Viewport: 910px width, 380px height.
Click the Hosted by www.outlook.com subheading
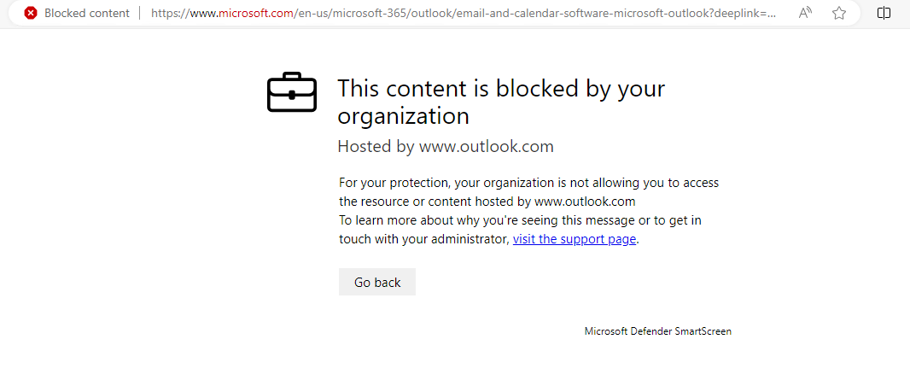[446, 146]
